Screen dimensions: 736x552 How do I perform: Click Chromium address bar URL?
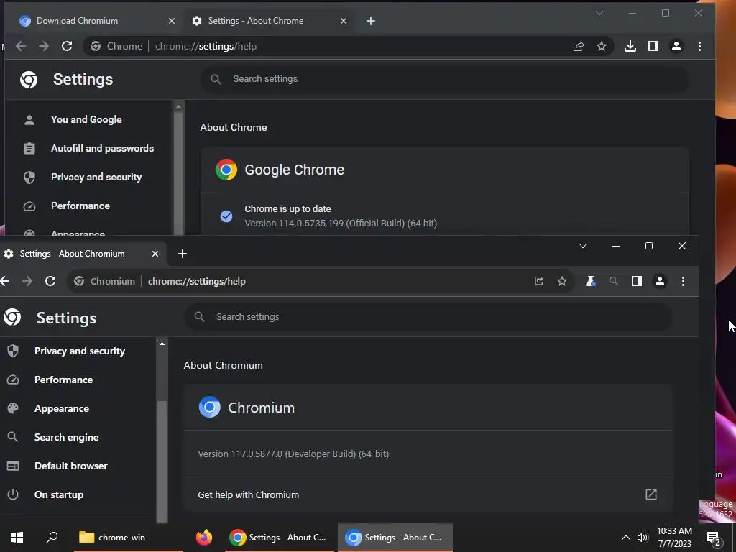pos(197,281)
